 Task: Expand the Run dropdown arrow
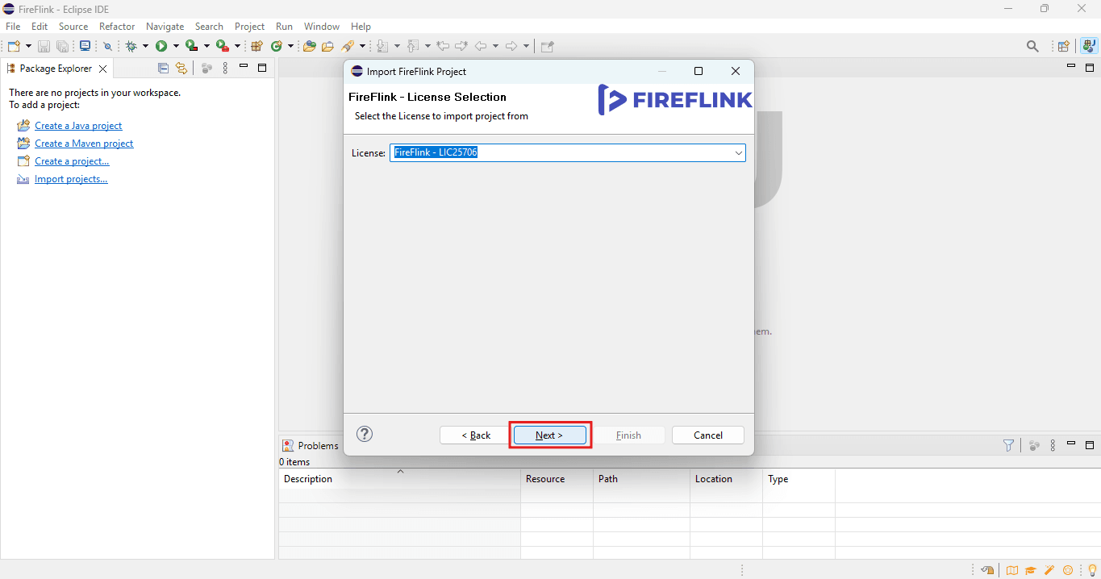176,47
